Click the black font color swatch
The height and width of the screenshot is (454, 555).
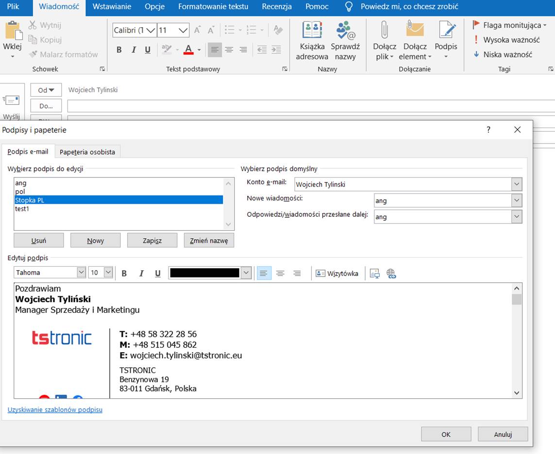[x=205, y=273]
